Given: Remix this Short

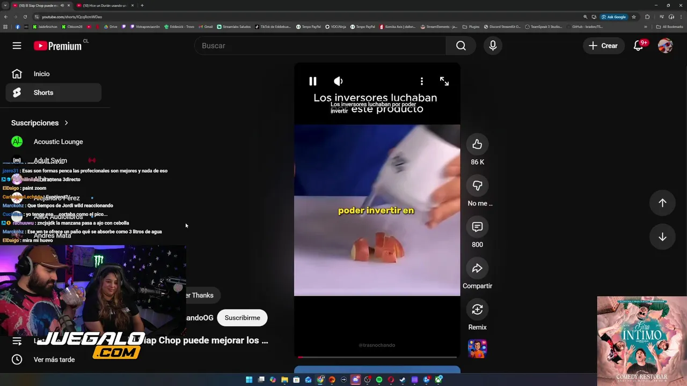Looking at the screenshot, I should click(477, 309).
